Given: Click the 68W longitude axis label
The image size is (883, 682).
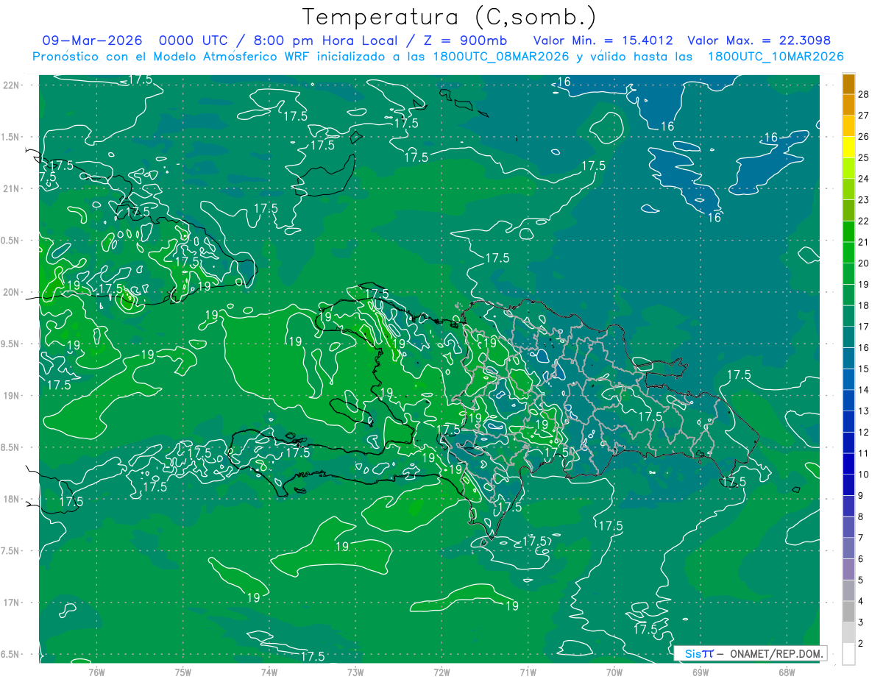Looking at the screenshot, I should coord(787,672).
